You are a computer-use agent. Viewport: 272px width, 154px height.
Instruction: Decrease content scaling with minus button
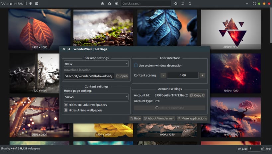click(x=163, y=75)
